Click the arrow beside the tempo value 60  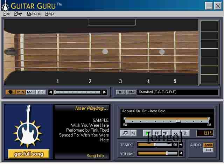[181, 145]
